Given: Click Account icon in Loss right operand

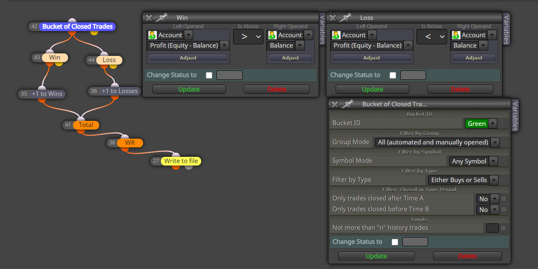Looking at the screenshot, I should 456,35.
